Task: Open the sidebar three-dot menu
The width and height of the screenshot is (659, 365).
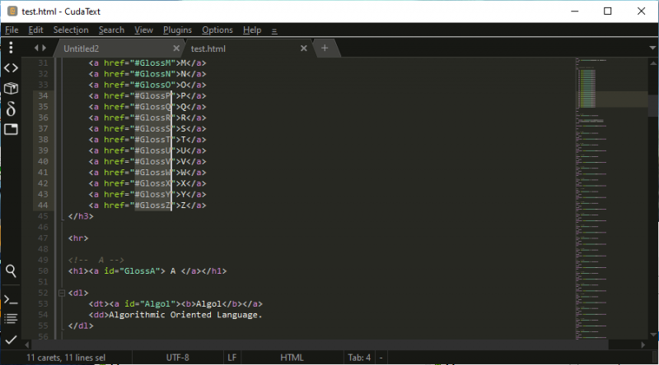Action: tap(11, 48)
